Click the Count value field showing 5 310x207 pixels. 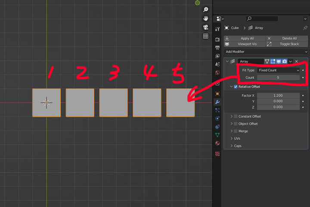(x=278, y=78)
